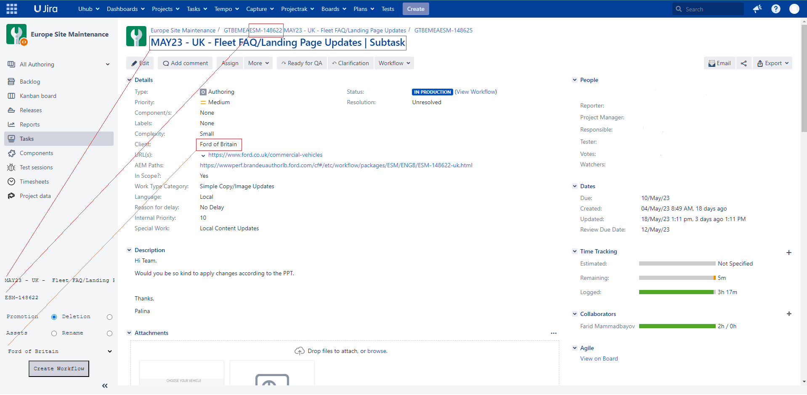The image size is (807, 395).
Task: Open the Projects menu
Action: point(165,9)
